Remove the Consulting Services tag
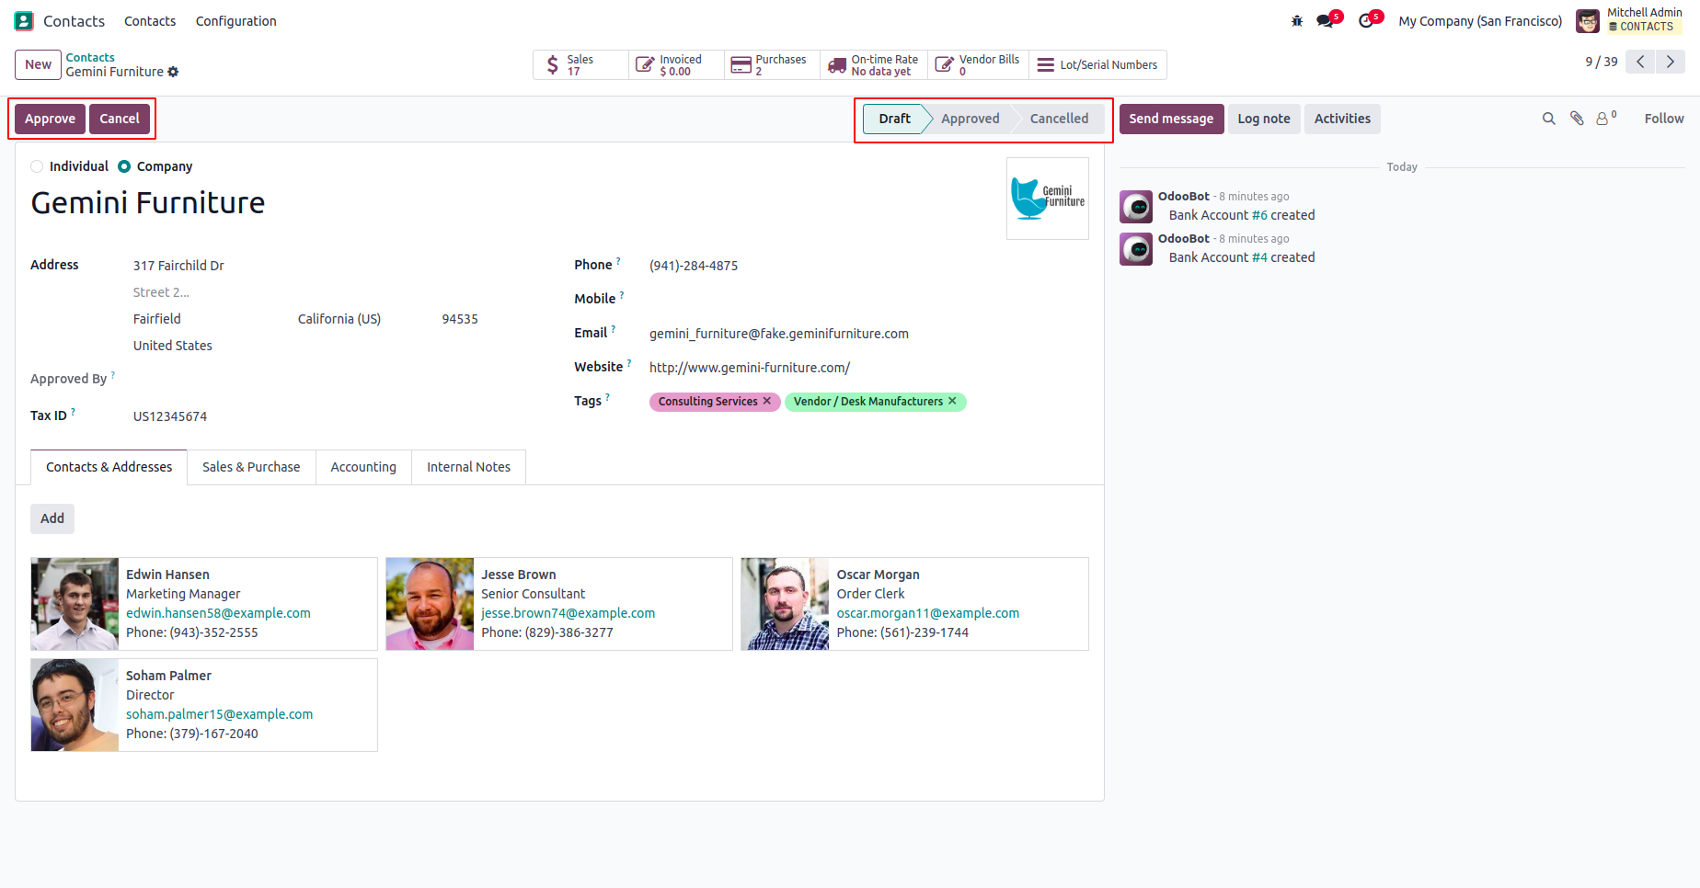 (766, 402)
